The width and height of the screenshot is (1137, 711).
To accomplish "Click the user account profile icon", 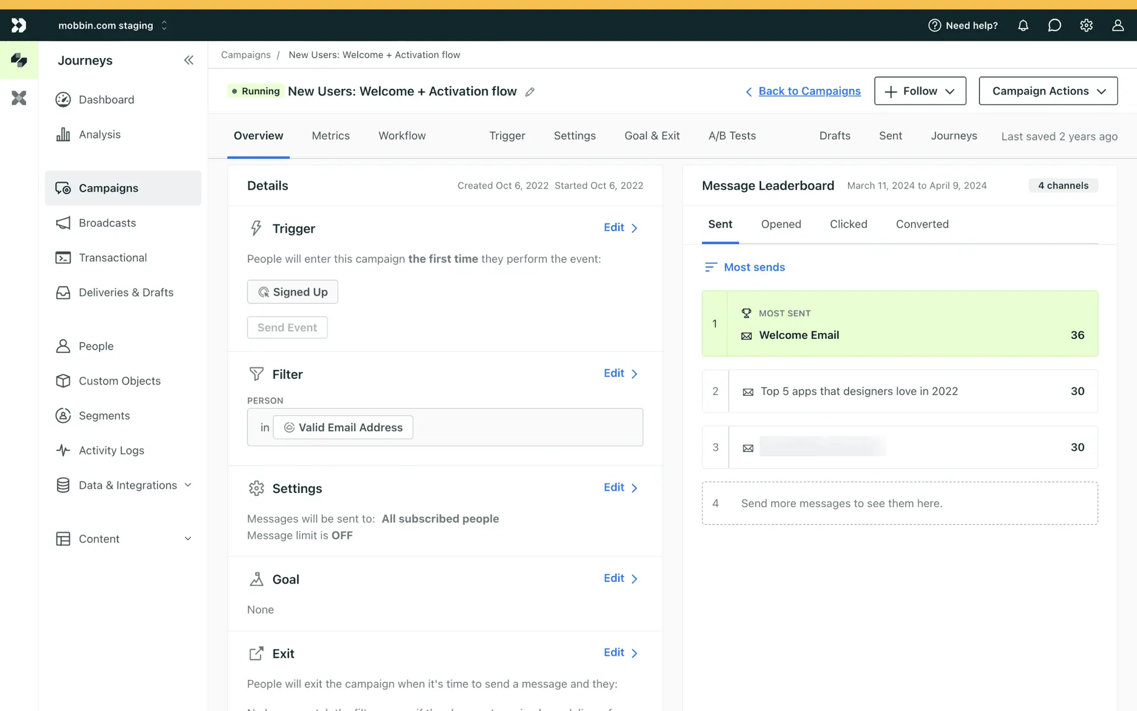I will [x=1117, y=25].
